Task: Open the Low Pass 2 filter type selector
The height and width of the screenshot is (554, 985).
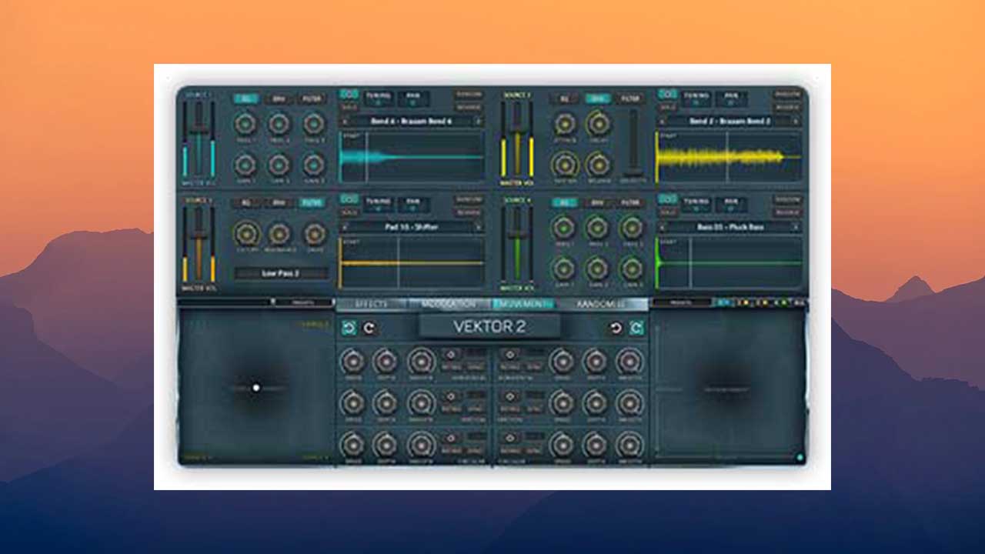Action: pyautogui.click(x=281, y=272)
